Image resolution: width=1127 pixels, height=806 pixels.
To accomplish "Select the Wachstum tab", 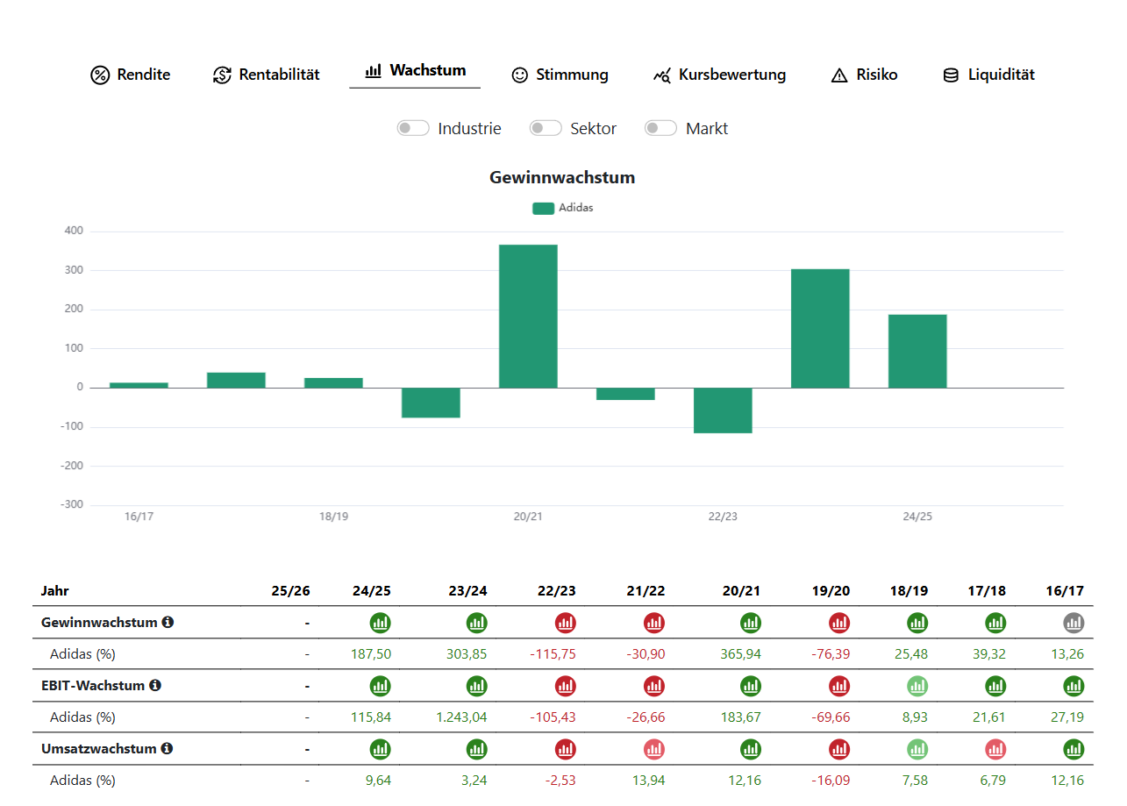I will point(415,70).
